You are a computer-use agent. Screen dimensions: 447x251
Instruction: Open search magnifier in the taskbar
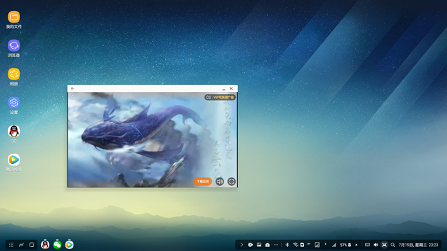[393, 245]
